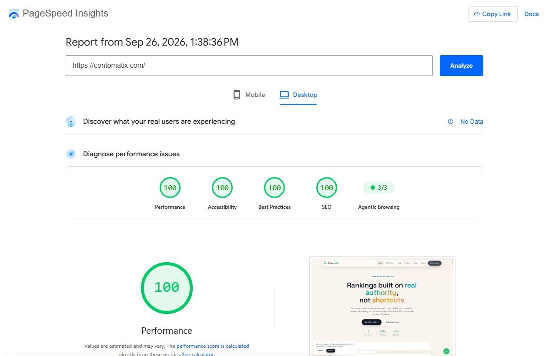Screen dimensions: 549x356
Task: Click the mobile phone icon in Mobile tab
Action: (x=237, y=95)
